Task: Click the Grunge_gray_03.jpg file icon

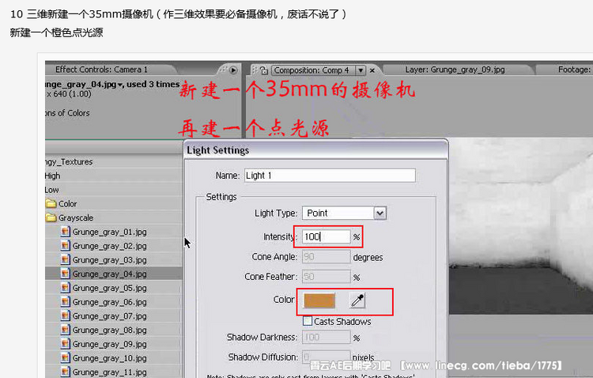Action: pyautogui.click(x=66, y=259)
